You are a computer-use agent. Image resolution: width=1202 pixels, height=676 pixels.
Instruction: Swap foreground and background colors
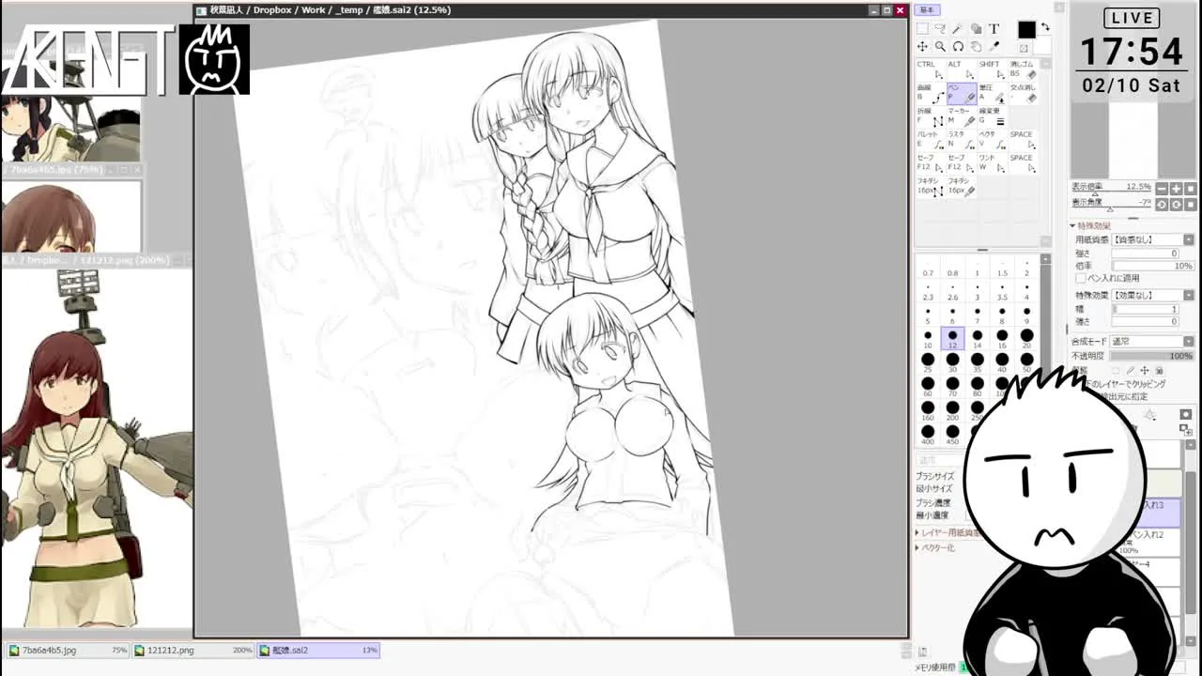point(1045,28)
